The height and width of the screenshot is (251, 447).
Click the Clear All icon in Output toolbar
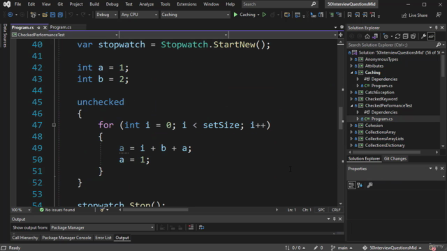click(x=191, y=227)
